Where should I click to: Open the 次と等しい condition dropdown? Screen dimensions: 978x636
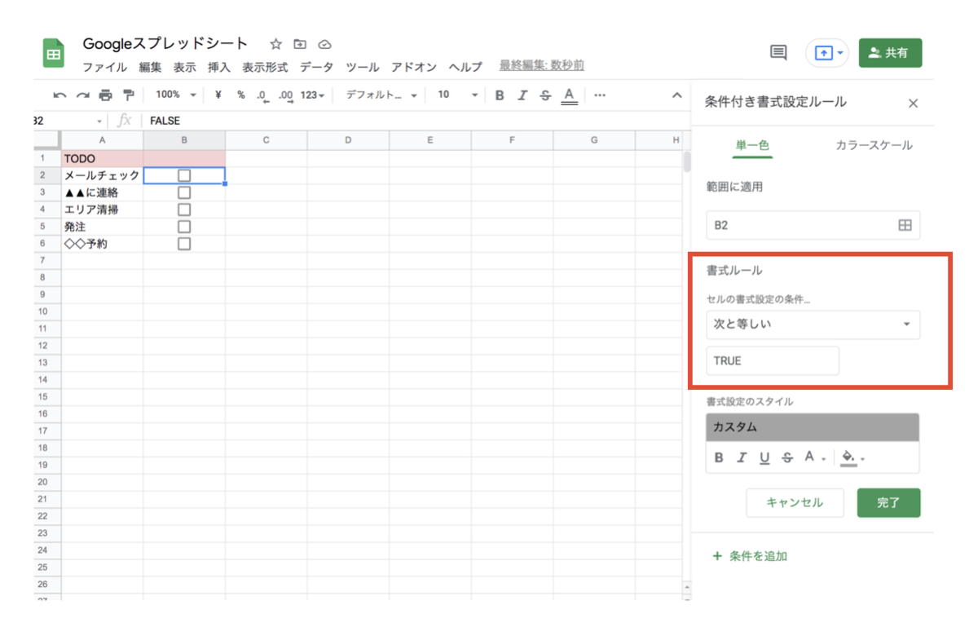click(x=813, y=325)
